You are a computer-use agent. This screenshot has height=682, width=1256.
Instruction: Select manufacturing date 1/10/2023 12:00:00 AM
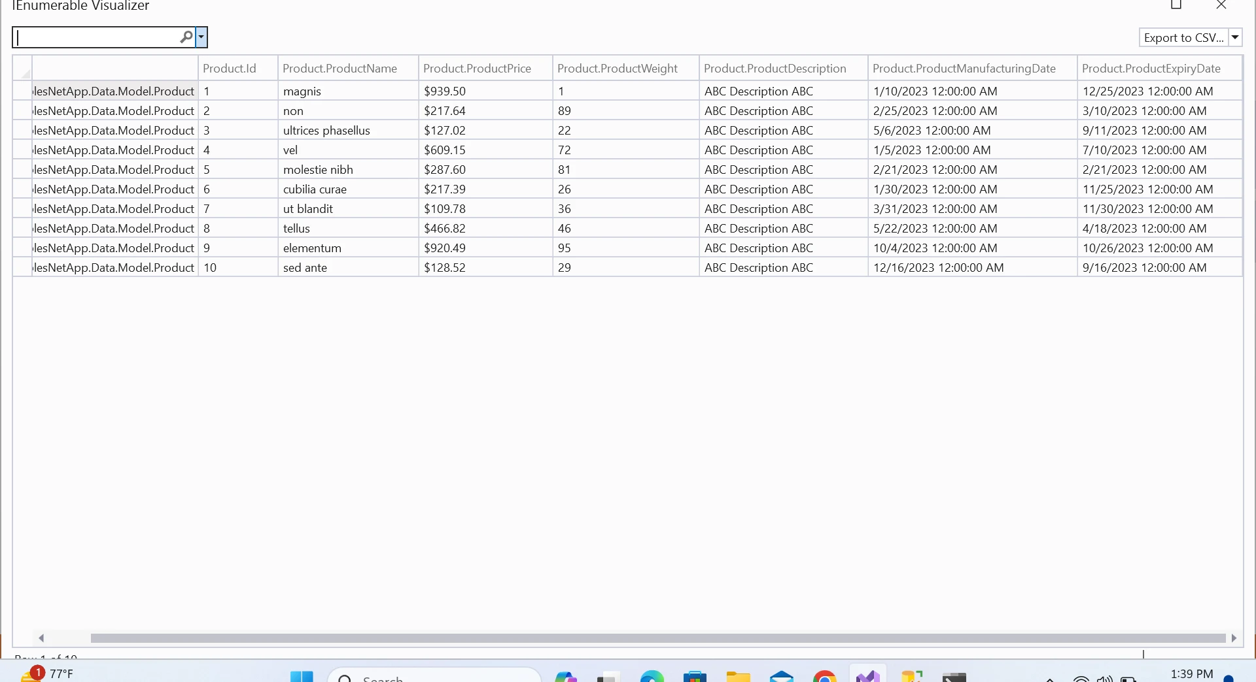click(x=973, y=91)
